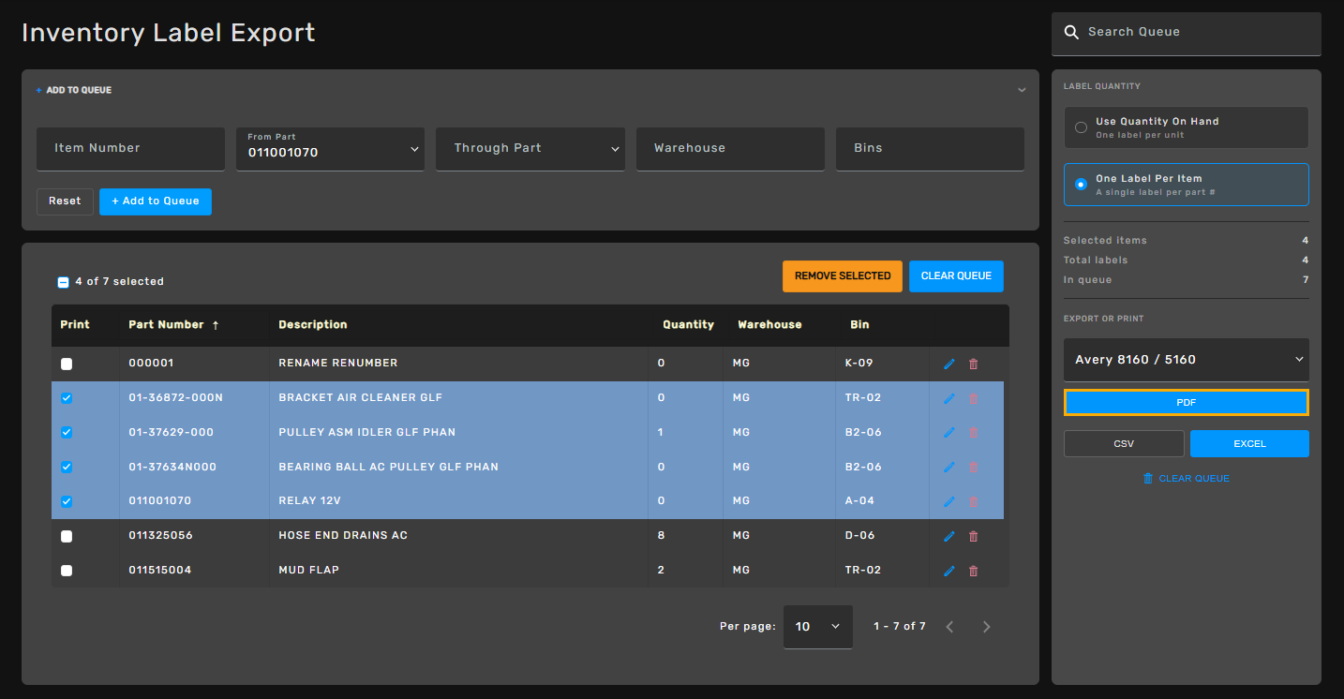Screen dimensions: 1344x699
Task: Sort by Part Number column header
Action: click(166, 325)
